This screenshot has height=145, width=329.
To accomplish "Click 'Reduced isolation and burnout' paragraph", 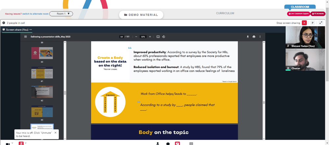I will click(184, 69).
